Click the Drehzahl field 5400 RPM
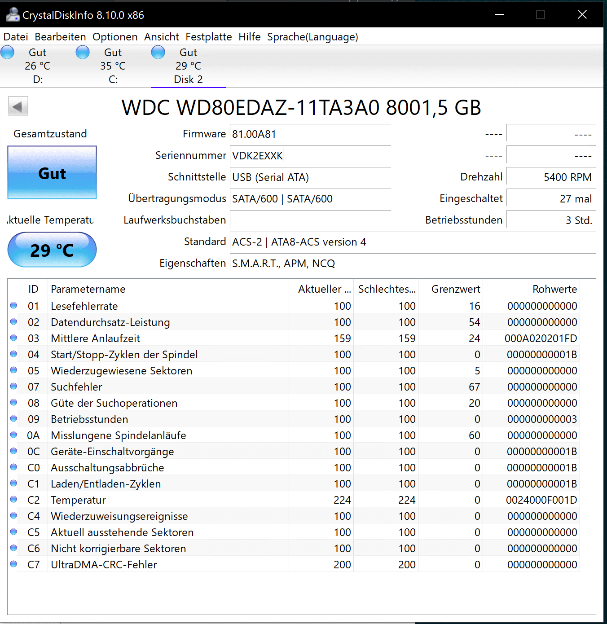Screen dimensions: 607x624 [551, 177]
